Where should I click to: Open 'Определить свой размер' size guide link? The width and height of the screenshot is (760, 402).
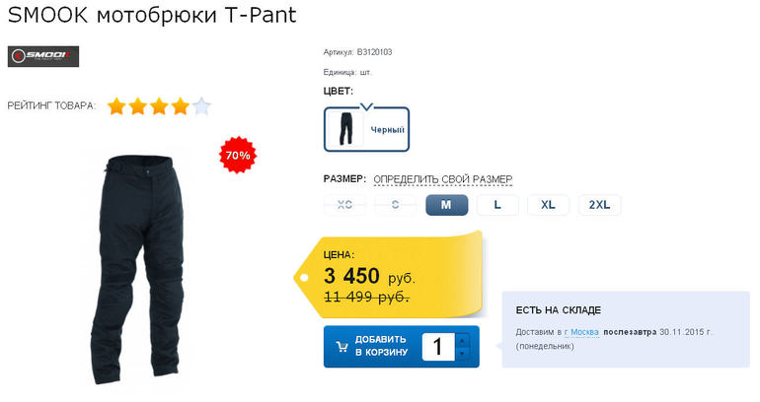coord(443,179)
